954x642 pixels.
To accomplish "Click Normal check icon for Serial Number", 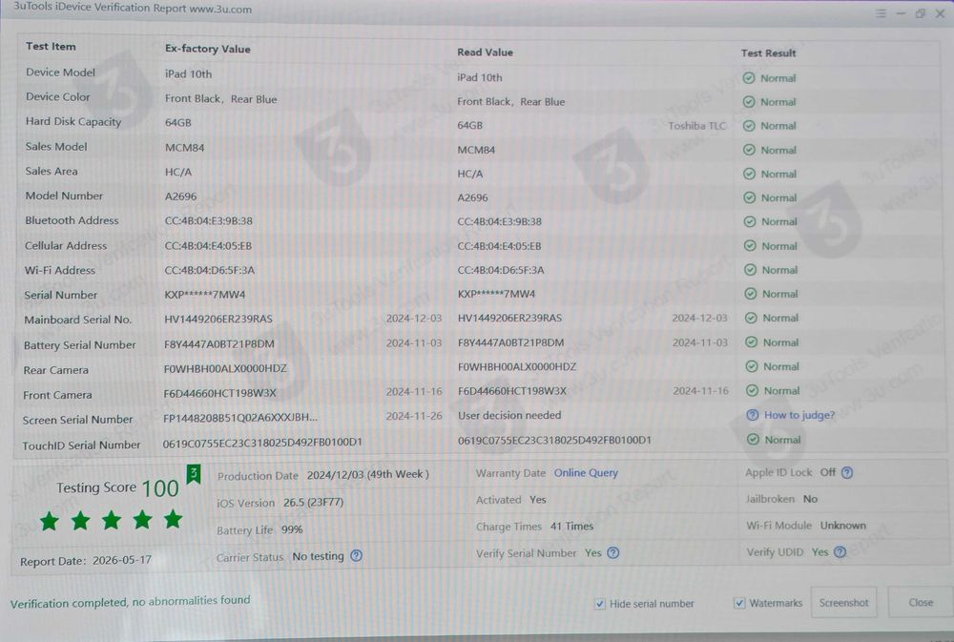I will point(751,294).
